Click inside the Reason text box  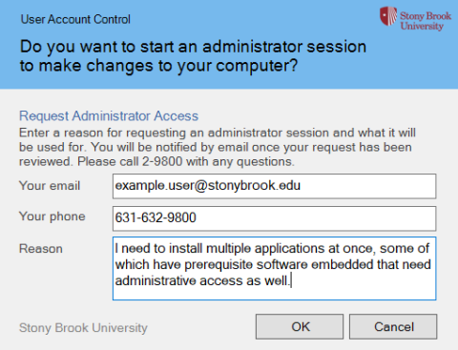pos(274,268)
